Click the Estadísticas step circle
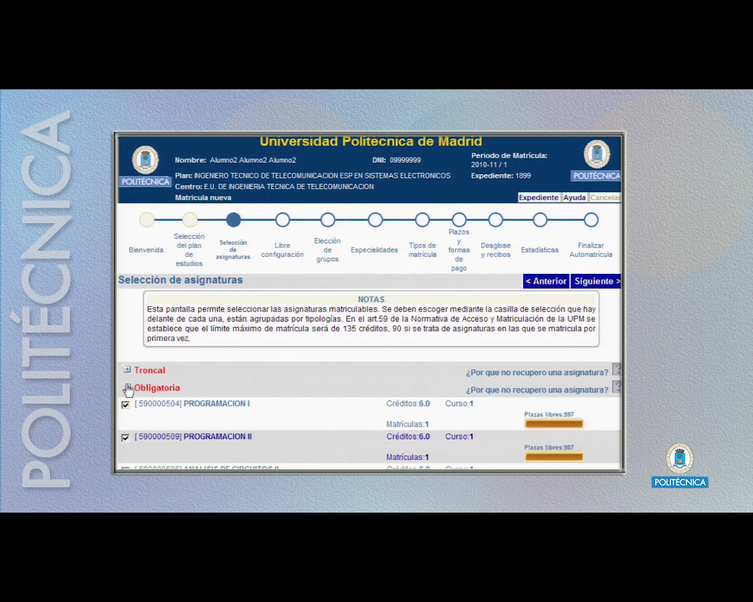 [x=540, y=220]
